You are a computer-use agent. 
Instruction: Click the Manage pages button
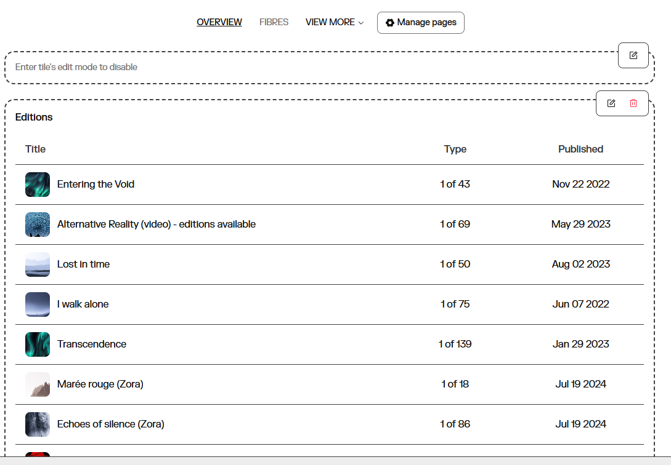[x=420, y=23]
